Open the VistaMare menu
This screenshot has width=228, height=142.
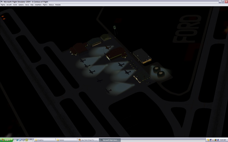(38, 5)
